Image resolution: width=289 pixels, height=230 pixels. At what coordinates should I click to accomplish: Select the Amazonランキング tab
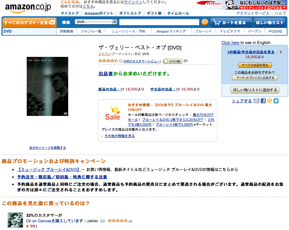pyautogui.click(x=171, y=31)
